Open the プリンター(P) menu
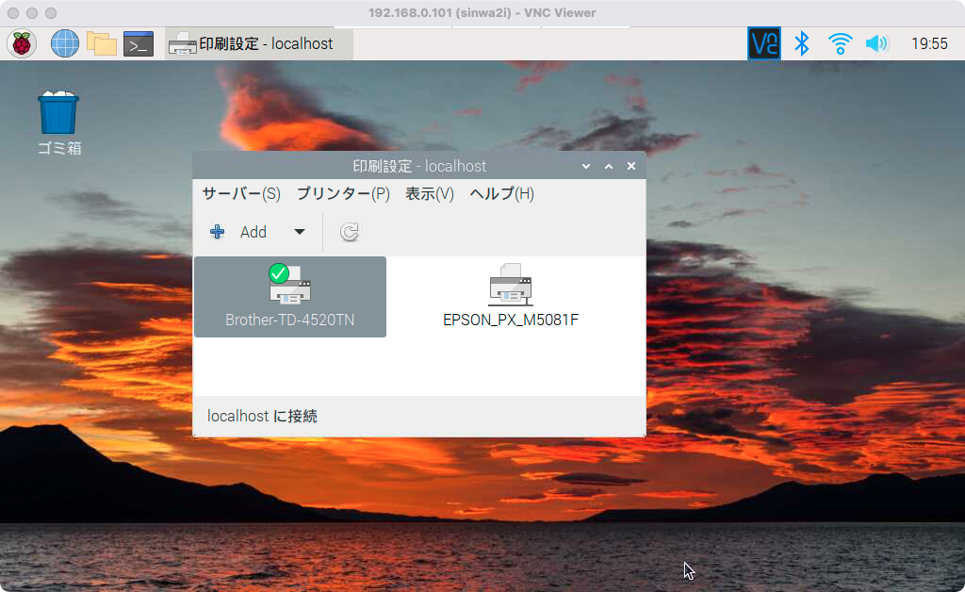Screen dimensions: 965x592 (x=343, y=193)
